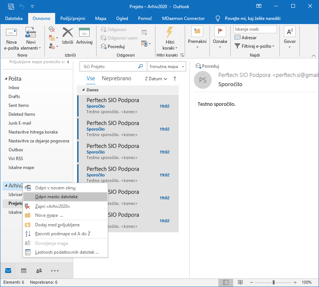Open the Datoteka tab
The image size is (319, 287).
tap(14, 18)
